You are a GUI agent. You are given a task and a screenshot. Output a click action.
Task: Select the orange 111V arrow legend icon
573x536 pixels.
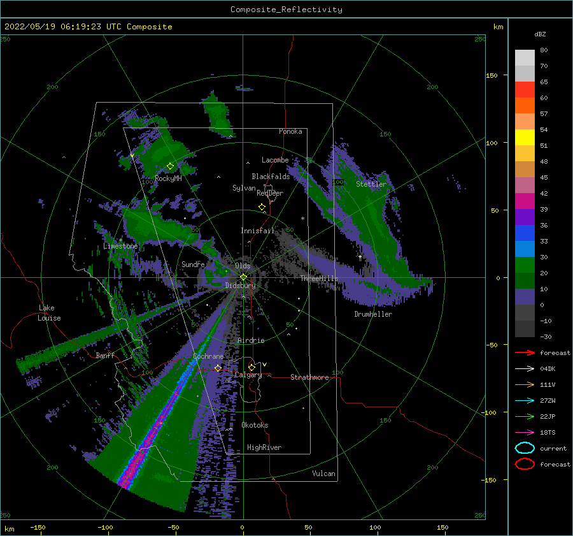click(x=525, y=384)
